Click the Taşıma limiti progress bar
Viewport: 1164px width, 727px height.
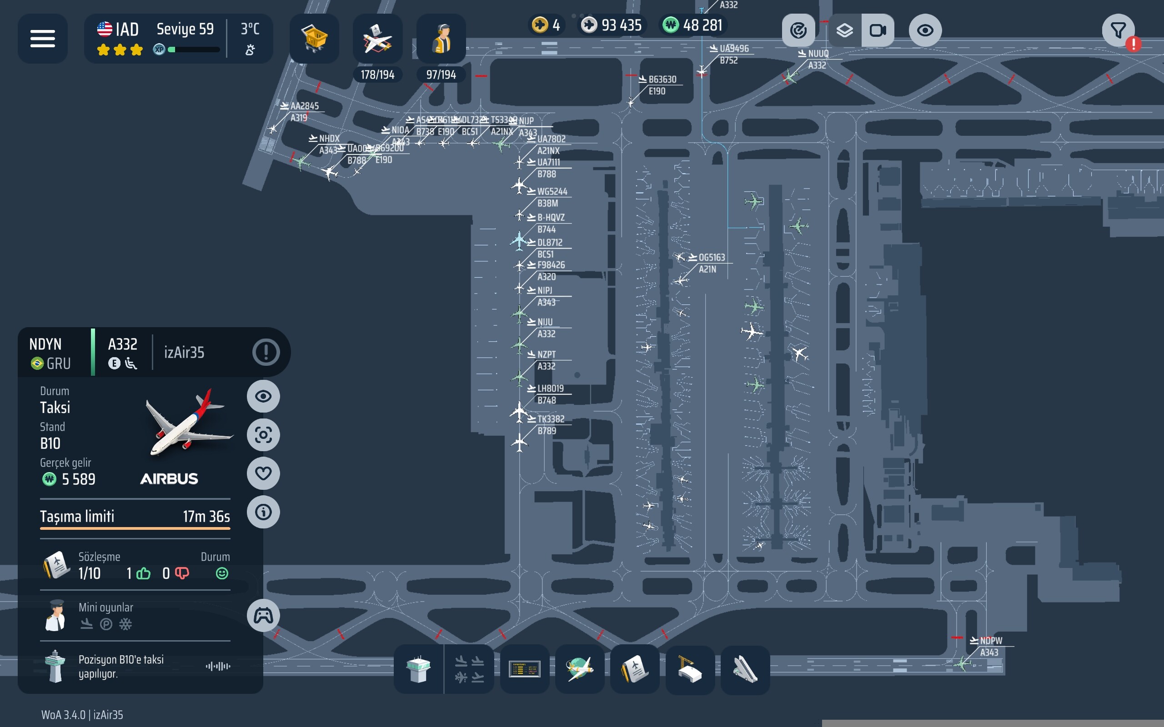[x=135, y=528]
